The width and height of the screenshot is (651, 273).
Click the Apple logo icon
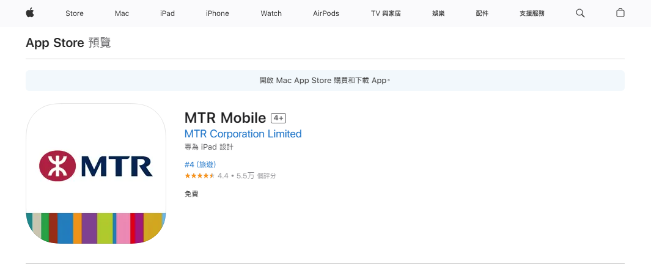click(30, 13)
